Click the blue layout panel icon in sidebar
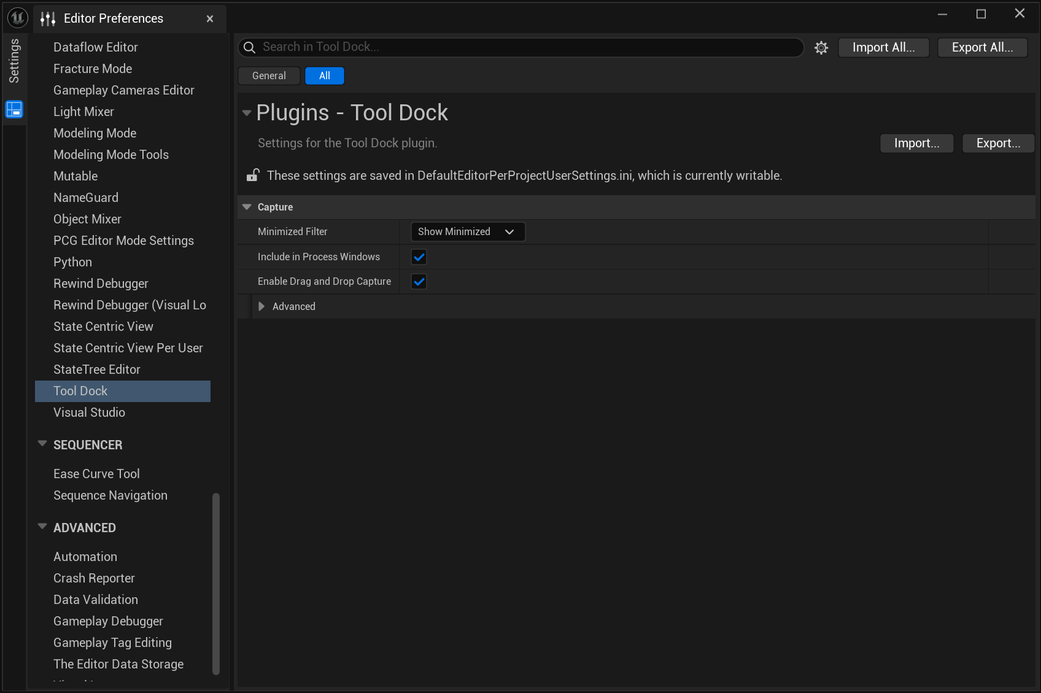The height and width of the screenshot is (693, 1041). pos(14,110)
